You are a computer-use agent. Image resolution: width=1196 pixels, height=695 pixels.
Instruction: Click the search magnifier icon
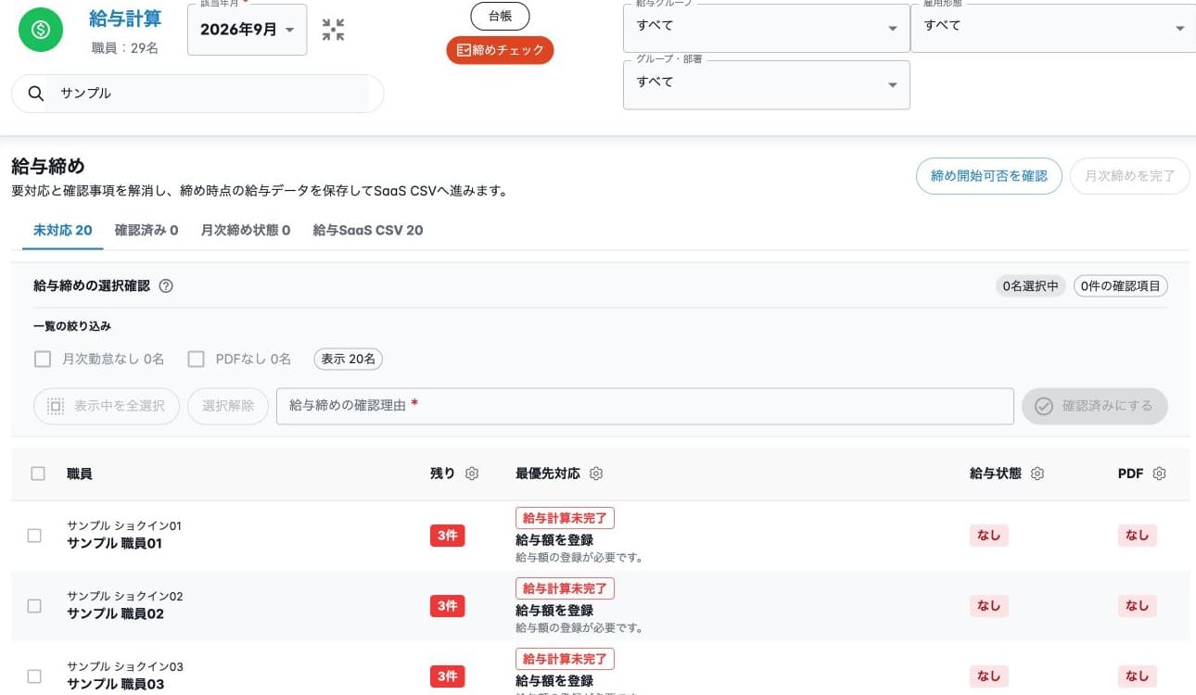point(36,94)
